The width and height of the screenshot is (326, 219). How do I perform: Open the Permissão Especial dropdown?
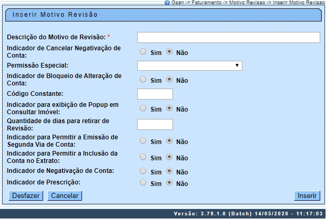190,65
